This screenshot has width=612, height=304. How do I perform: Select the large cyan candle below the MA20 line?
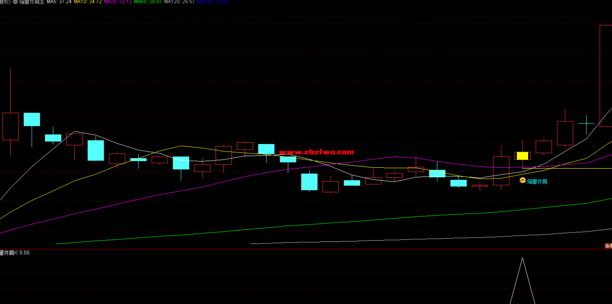309,182
